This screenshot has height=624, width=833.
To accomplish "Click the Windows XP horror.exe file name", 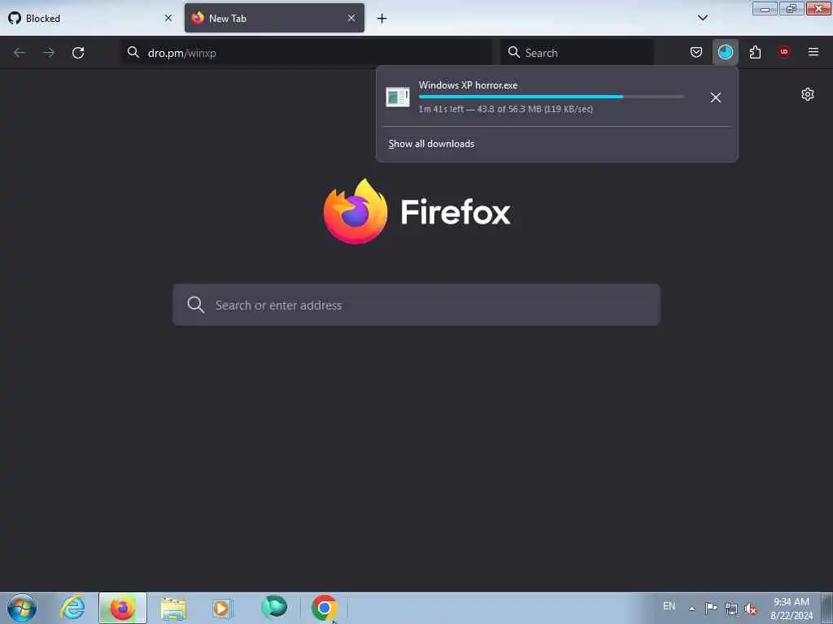I will click(x=468, y=85).
